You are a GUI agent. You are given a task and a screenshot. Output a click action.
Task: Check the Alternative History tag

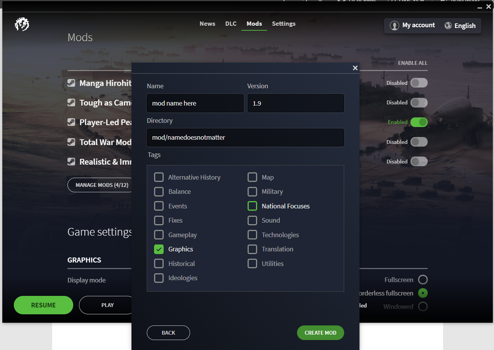click(159, 177)
